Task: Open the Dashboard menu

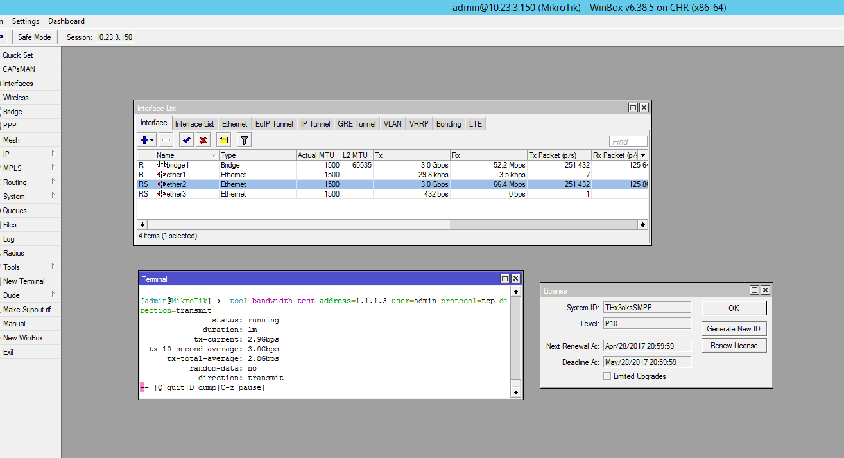Action: click(66, 21)
